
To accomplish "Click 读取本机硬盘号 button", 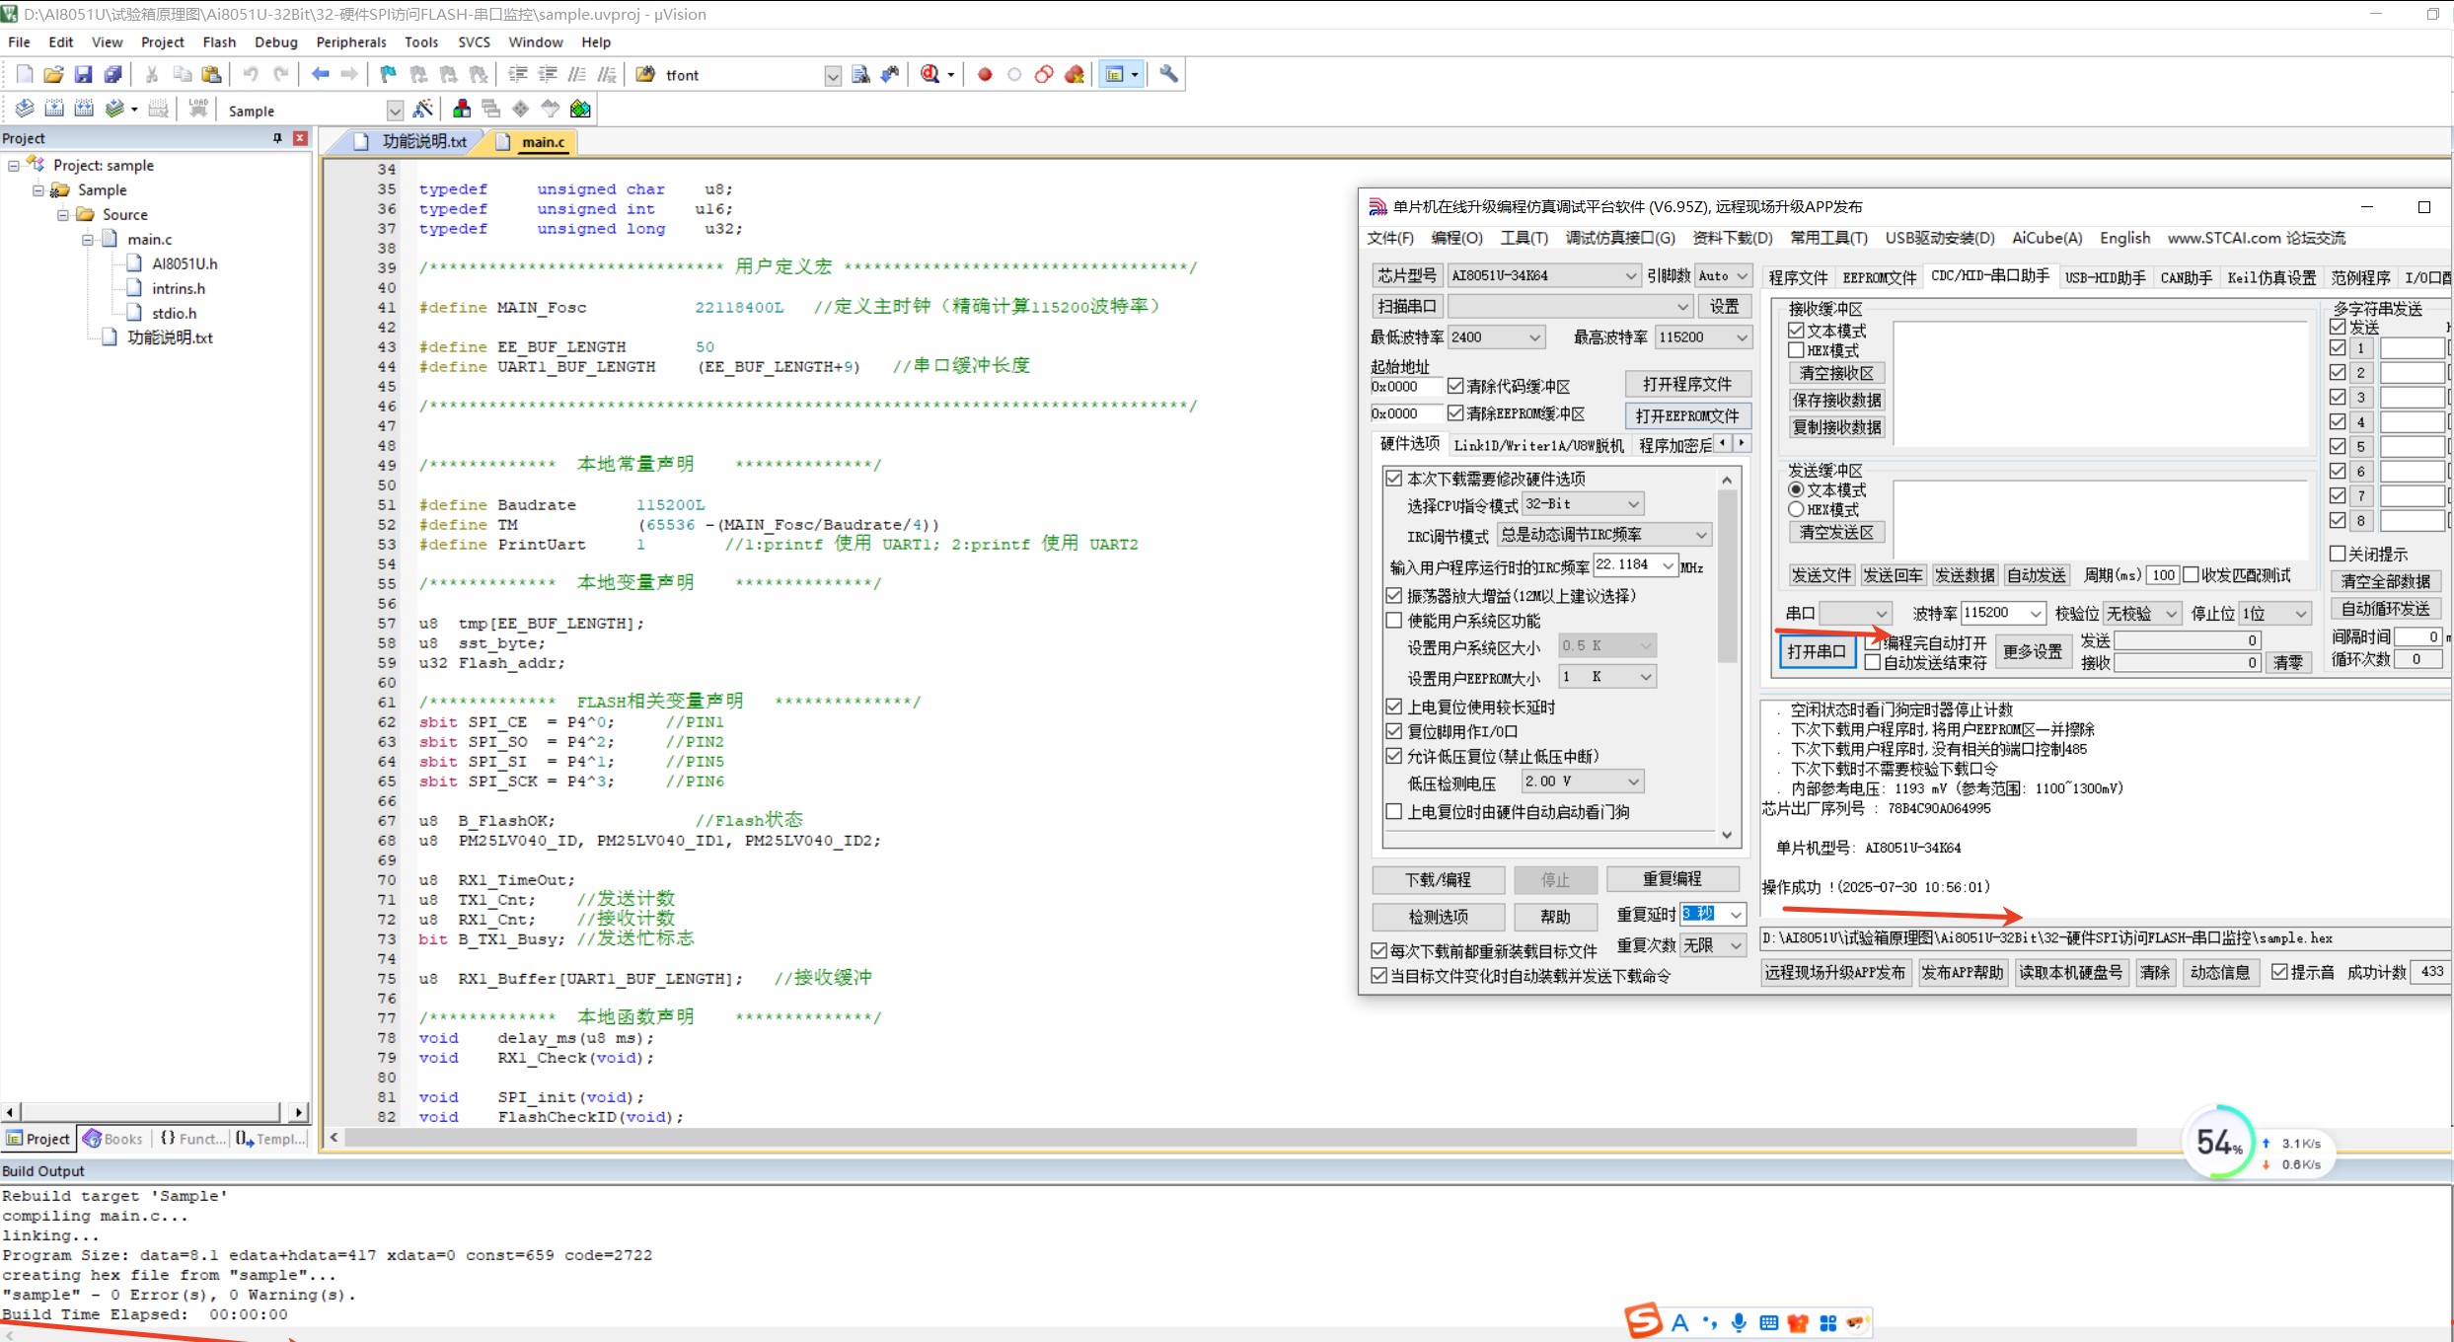I will click(x=2070, y=972).
